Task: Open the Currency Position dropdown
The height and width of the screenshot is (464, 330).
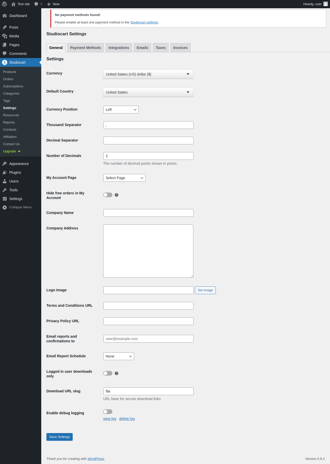Action: click(121, 110)
